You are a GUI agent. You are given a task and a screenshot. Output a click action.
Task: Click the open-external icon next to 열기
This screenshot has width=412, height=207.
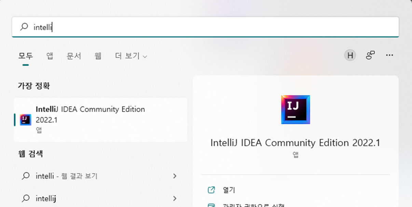(211, 190)
